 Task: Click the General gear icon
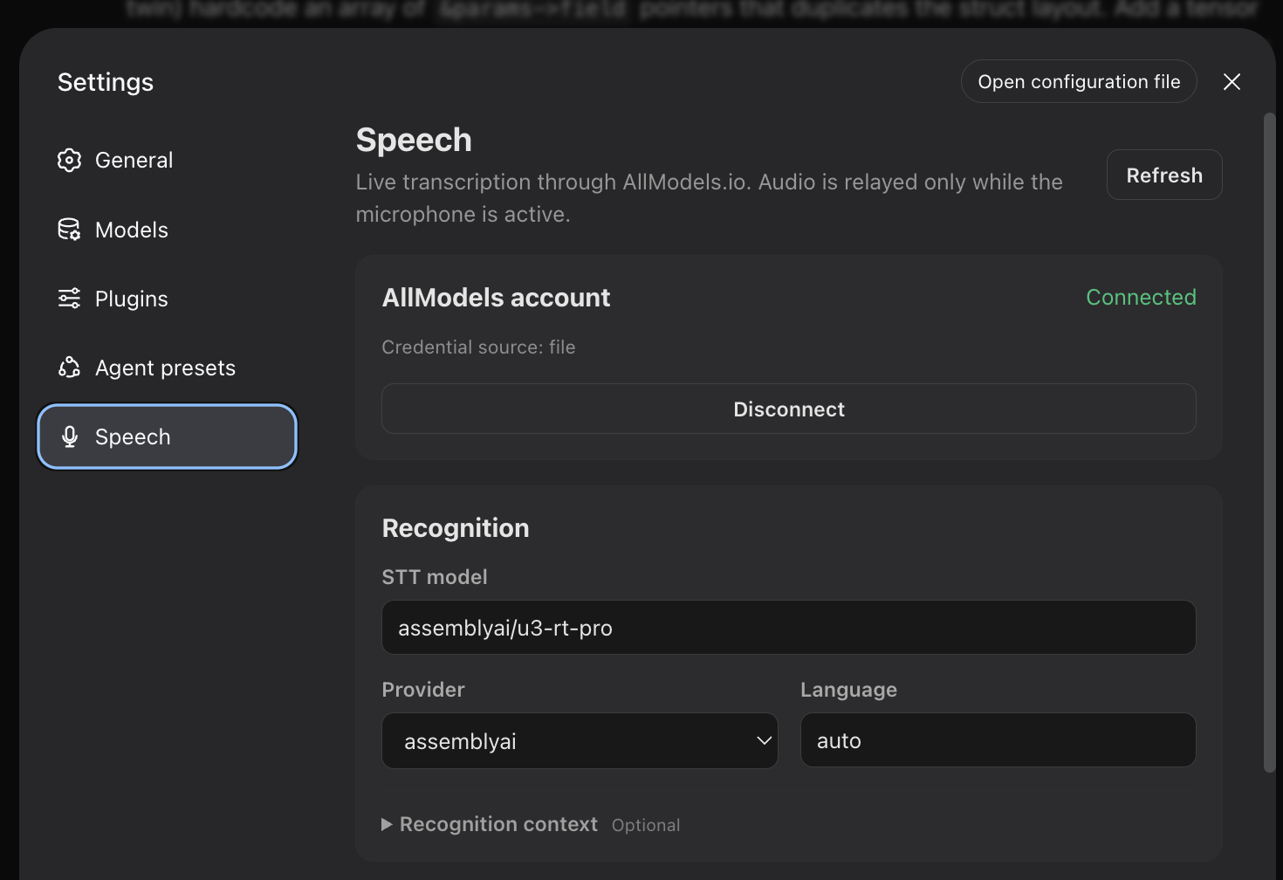[x=69, y=160]
